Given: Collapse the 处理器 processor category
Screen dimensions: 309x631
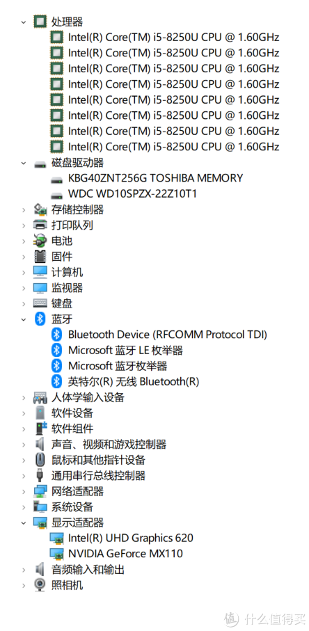Looking at the screenshot, I should click(24, 22).
